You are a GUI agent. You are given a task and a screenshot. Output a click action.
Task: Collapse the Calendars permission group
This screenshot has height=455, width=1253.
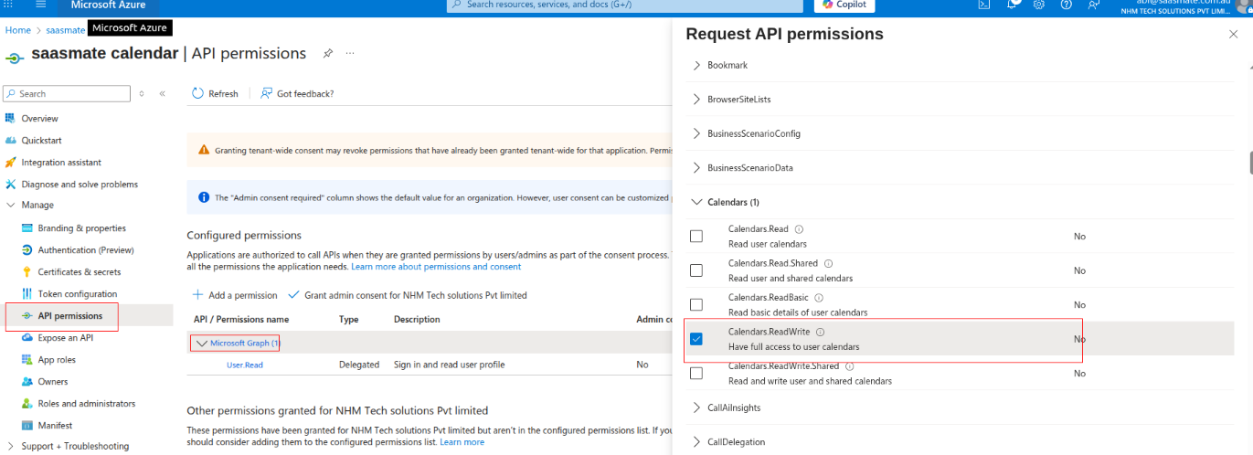[697, 202]
